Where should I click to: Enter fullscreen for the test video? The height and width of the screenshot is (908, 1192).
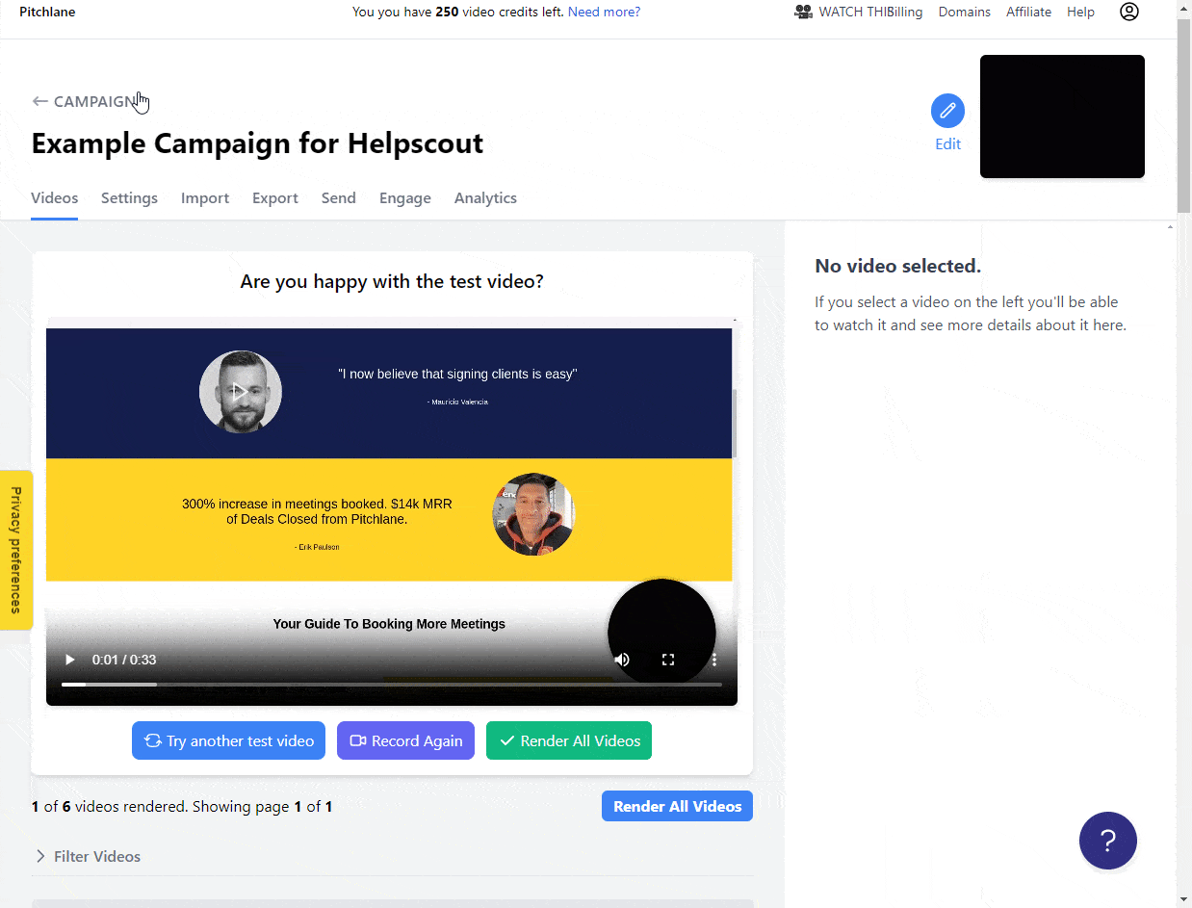click(x=668, y=660)
